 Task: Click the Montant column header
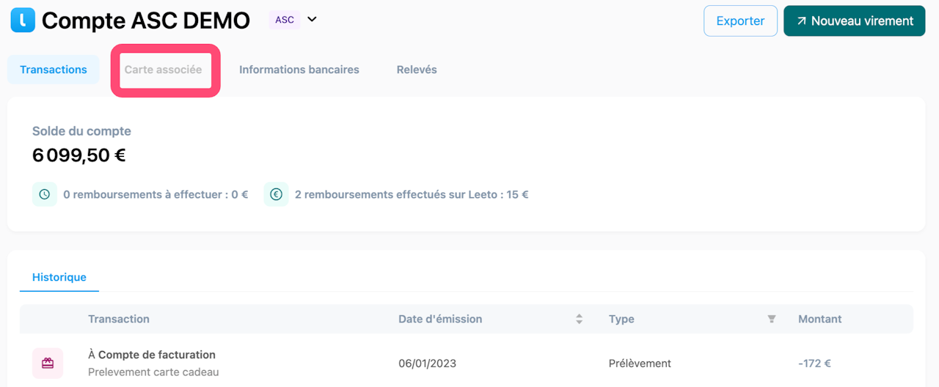tap(820, 319)
